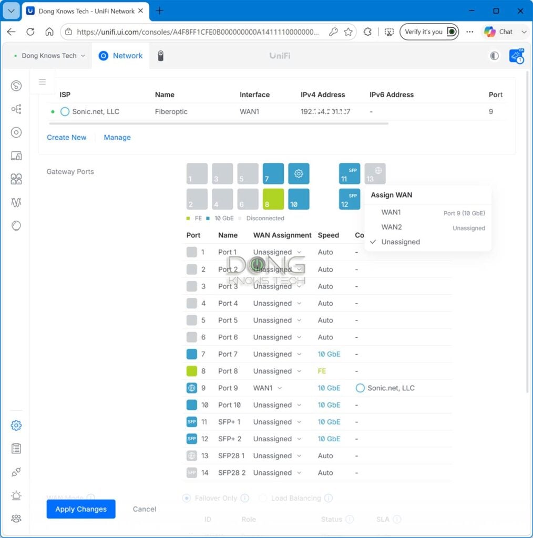Screen dimensions: 533x538
Task: Reload the page with refresh icon
Action: point(30,32)
